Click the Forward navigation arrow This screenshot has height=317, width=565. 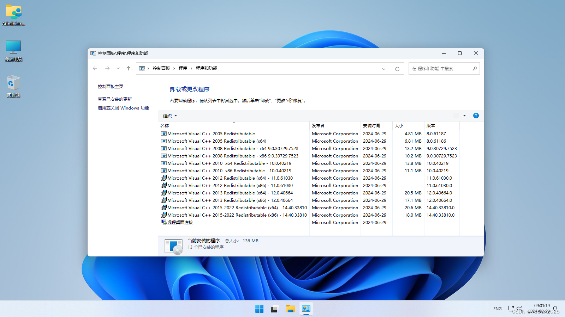[x=107, y=68]
